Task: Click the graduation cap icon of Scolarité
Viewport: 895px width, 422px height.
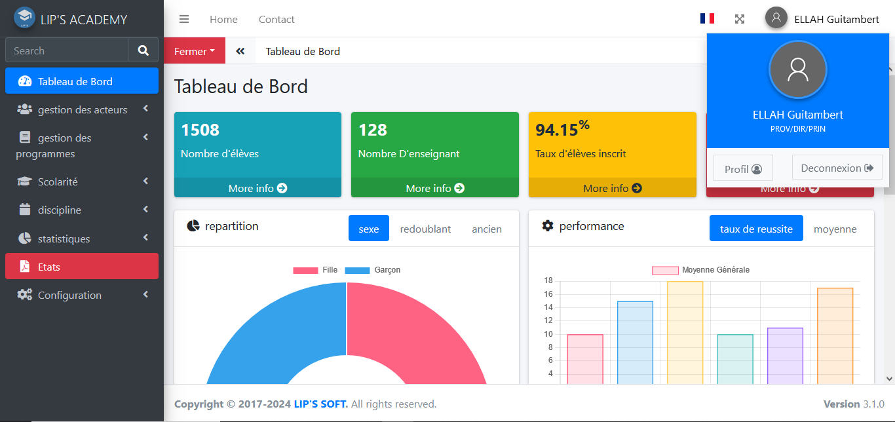Action: click(x=25, y=182)
